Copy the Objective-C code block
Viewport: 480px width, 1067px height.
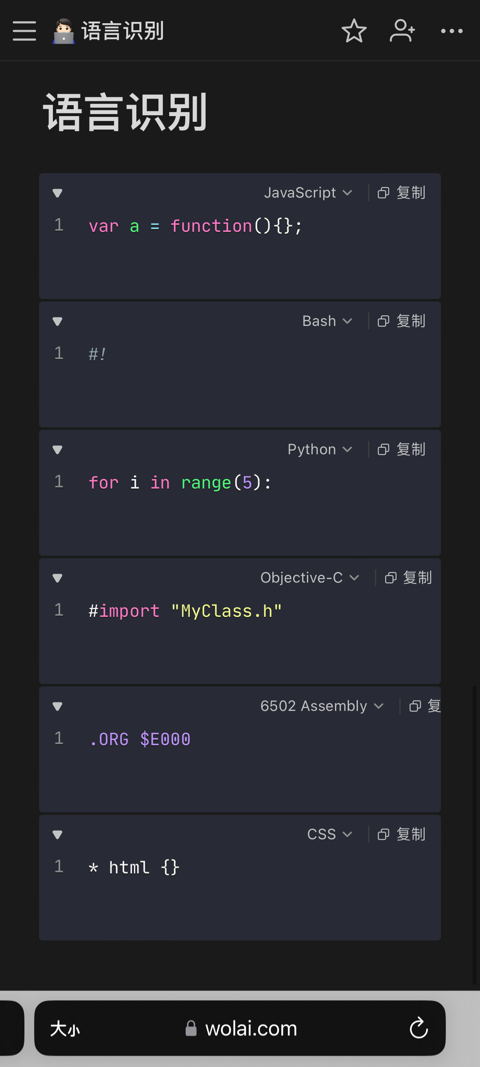(x=408, y=578)
